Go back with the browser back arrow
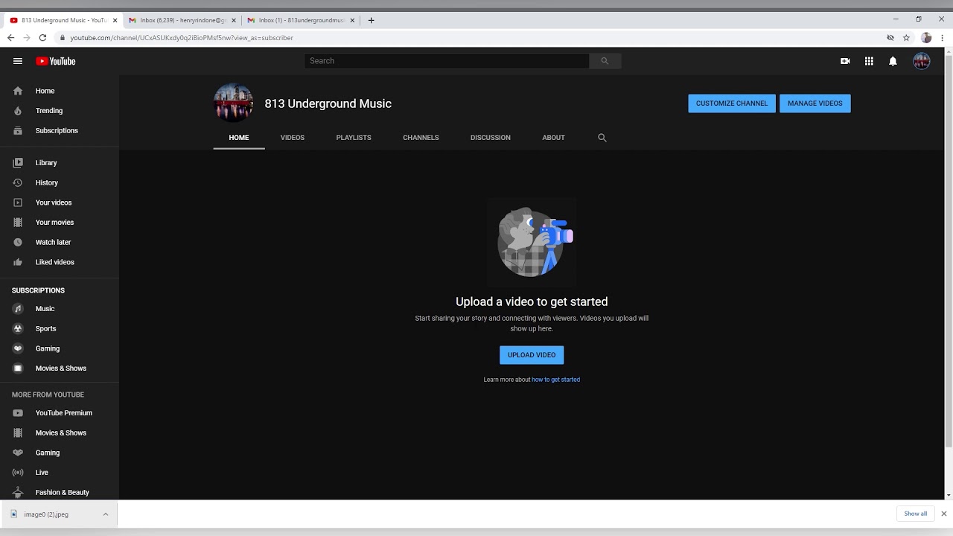The image size is (953, 536). click(10, 38)
